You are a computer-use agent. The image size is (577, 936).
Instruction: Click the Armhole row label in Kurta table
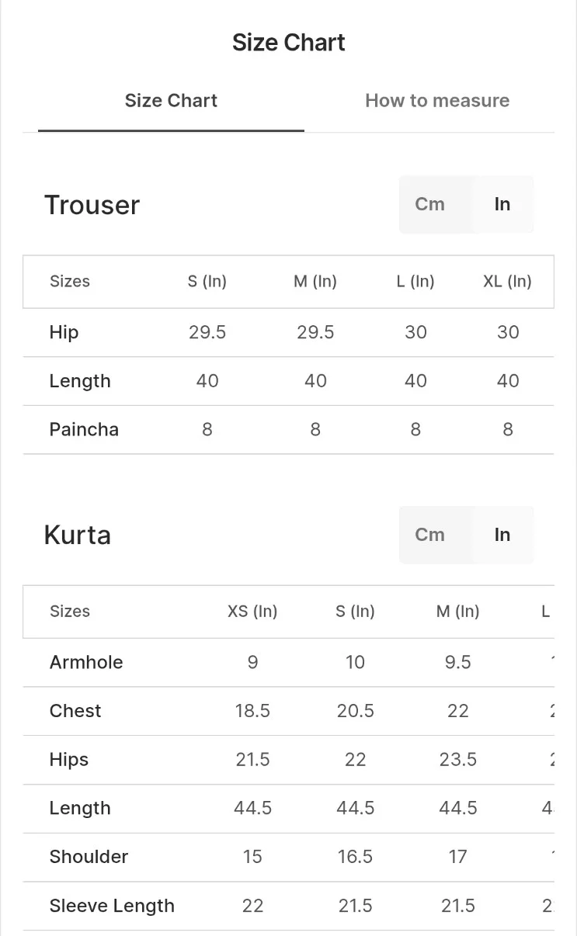point(86,662)
